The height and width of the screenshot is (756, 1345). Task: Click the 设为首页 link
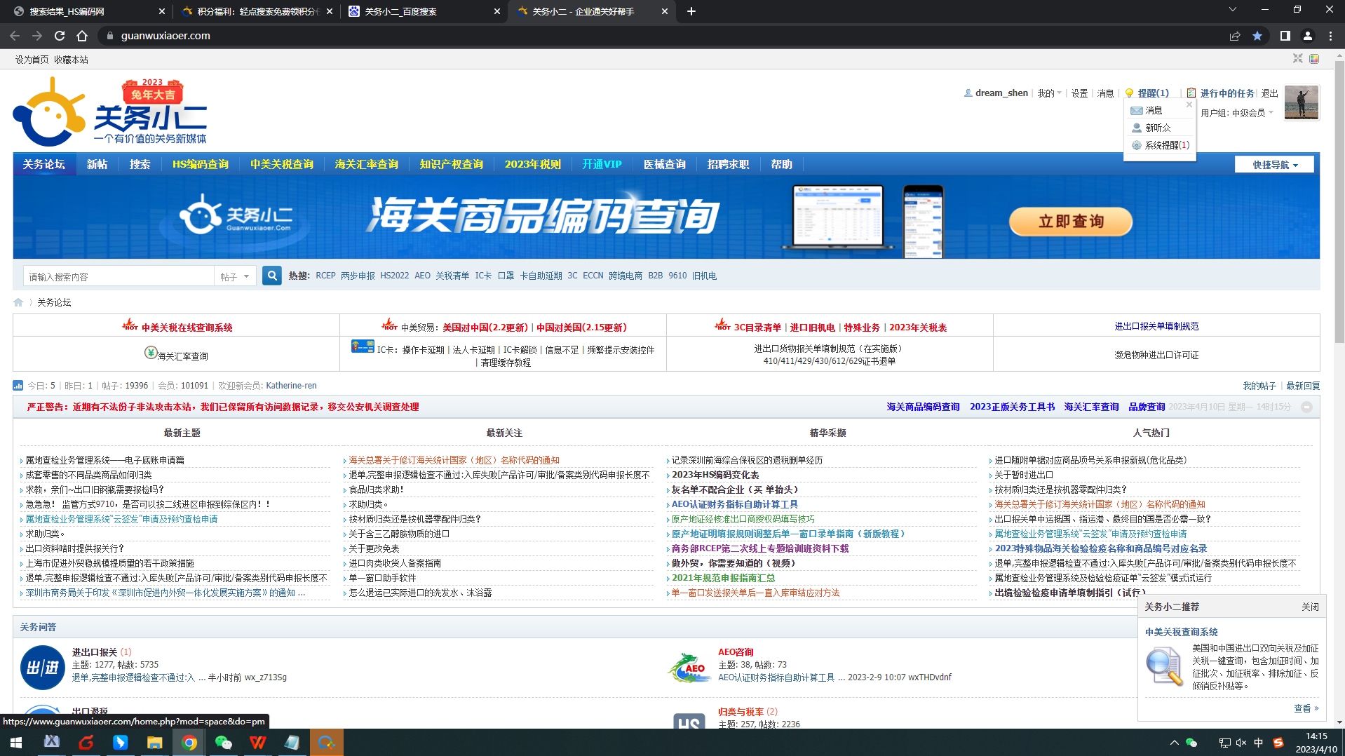[32, 60]
